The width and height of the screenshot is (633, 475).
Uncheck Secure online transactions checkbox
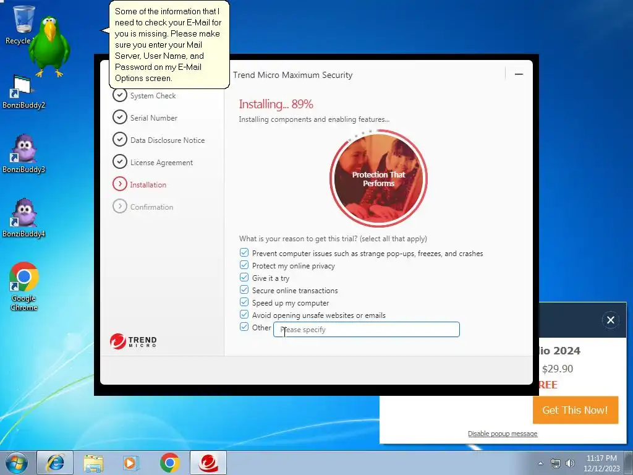[244, 289]
